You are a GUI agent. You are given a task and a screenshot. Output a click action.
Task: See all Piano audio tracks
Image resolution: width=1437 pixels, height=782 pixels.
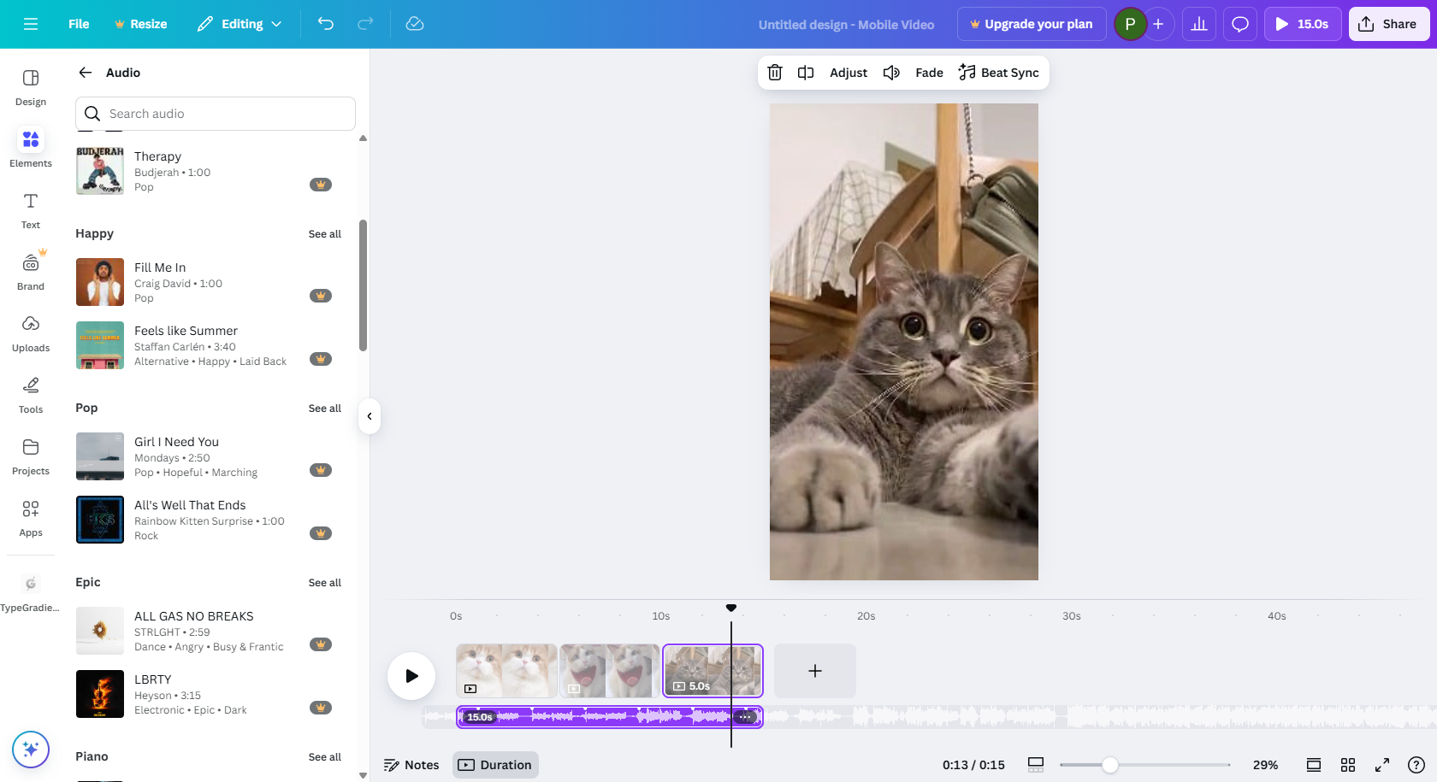pyautogui.click(x=324, y=757)
